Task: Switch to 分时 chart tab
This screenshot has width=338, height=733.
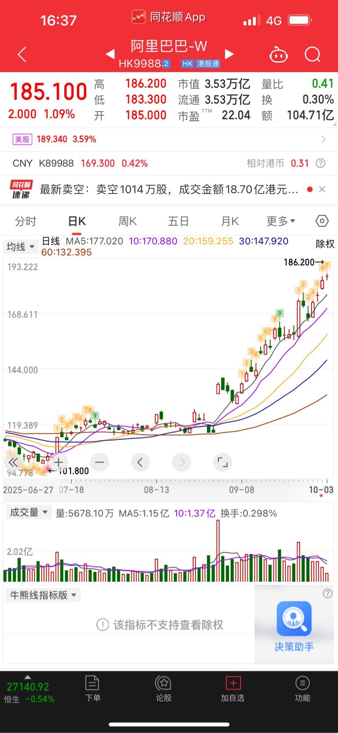Action: [x=26, y=221]
